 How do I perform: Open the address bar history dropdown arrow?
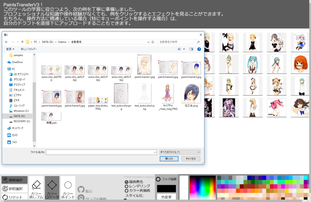click(x=149, y=42)
